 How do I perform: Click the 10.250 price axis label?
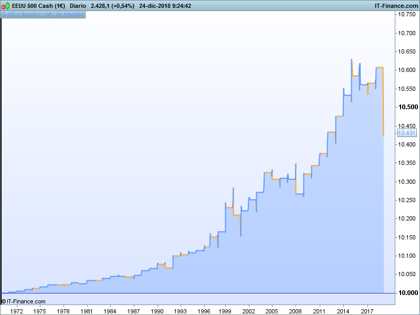(407, 200)
